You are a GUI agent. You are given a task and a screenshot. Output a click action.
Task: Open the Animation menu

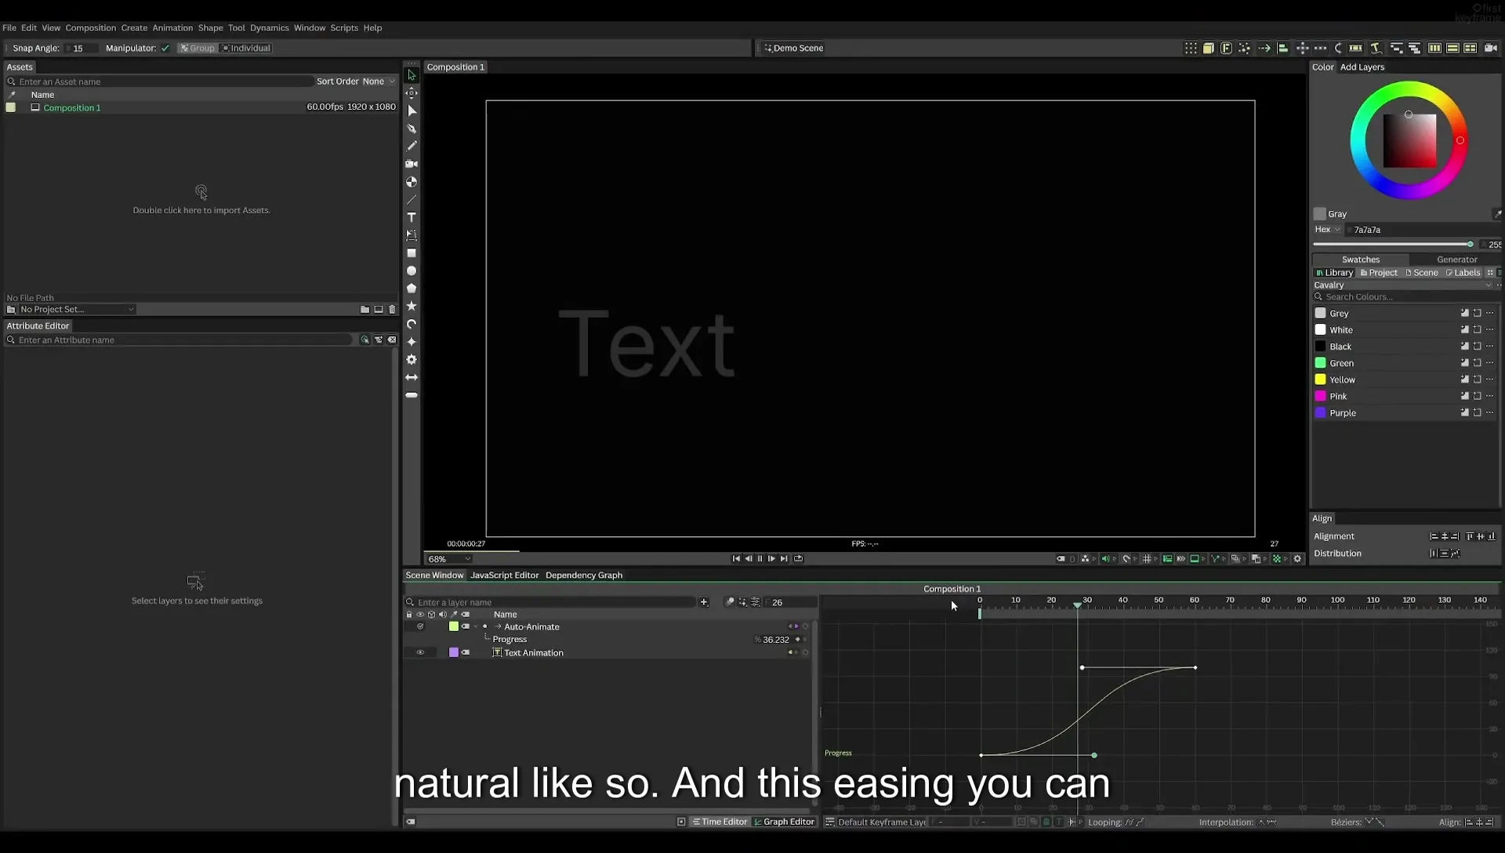coord(172,27)
